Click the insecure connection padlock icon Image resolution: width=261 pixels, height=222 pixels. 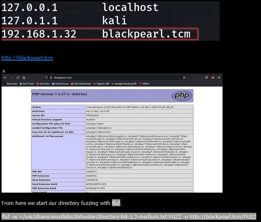tap(51, 78)
